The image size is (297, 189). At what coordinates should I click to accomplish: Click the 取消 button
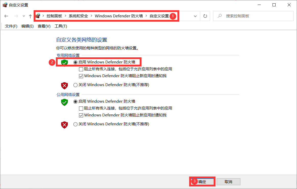[228, 182]
